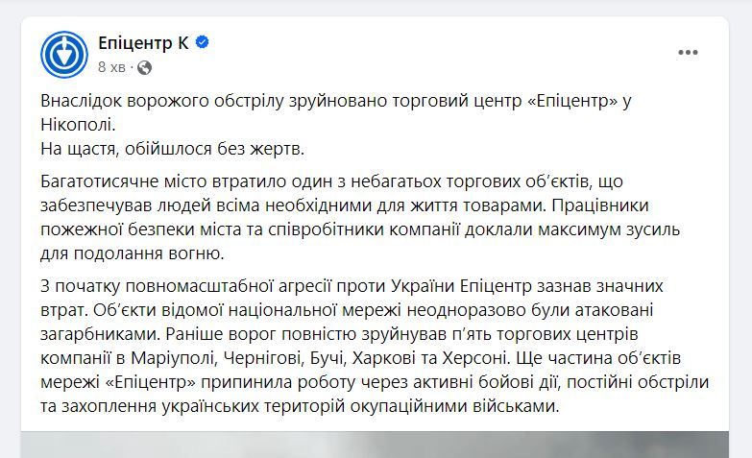Click the Епіцентр К round logo avatar

point(64,54)
